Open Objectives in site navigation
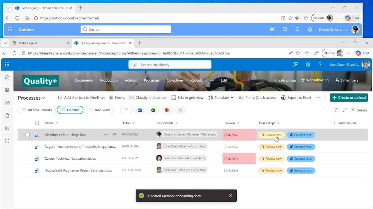This screenshot has height=209, width=373. coord(175,80)
